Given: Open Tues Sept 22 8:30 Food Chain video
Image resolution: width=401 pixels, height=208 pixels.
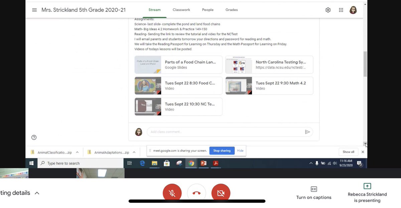Looking at the screenshot, I should coord(178,86).
